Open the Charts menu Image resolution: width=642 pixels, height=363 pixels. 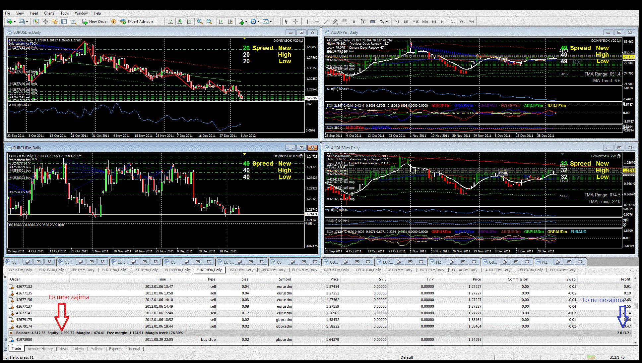[49, 13]
